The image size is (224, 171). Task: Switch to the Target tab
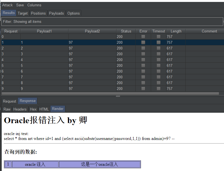[x=23, y=13]
